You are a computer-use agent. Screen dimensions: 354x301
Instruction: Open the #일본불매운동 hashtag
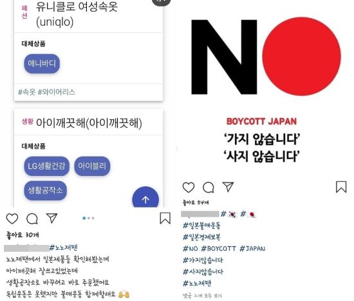click(202, 225)
